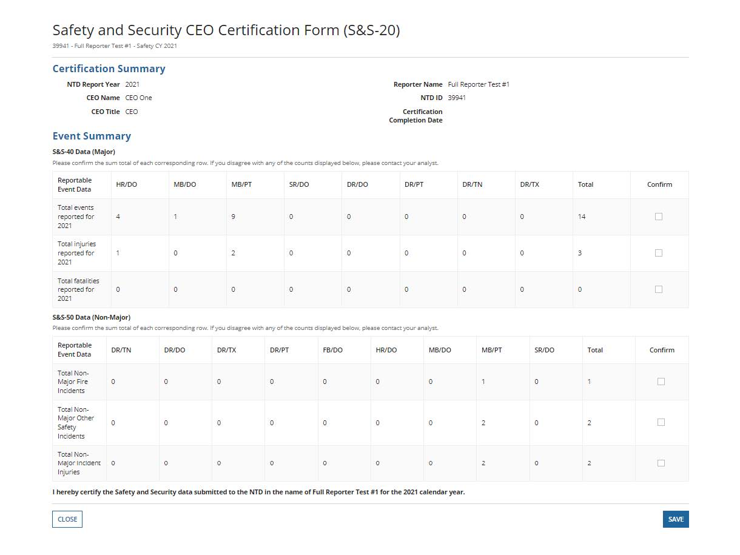Image resolution: width=740 pixels, height=555 pixels.
Task: Select the MB/PT column header in Major table
Action: (x=241, y=184)
